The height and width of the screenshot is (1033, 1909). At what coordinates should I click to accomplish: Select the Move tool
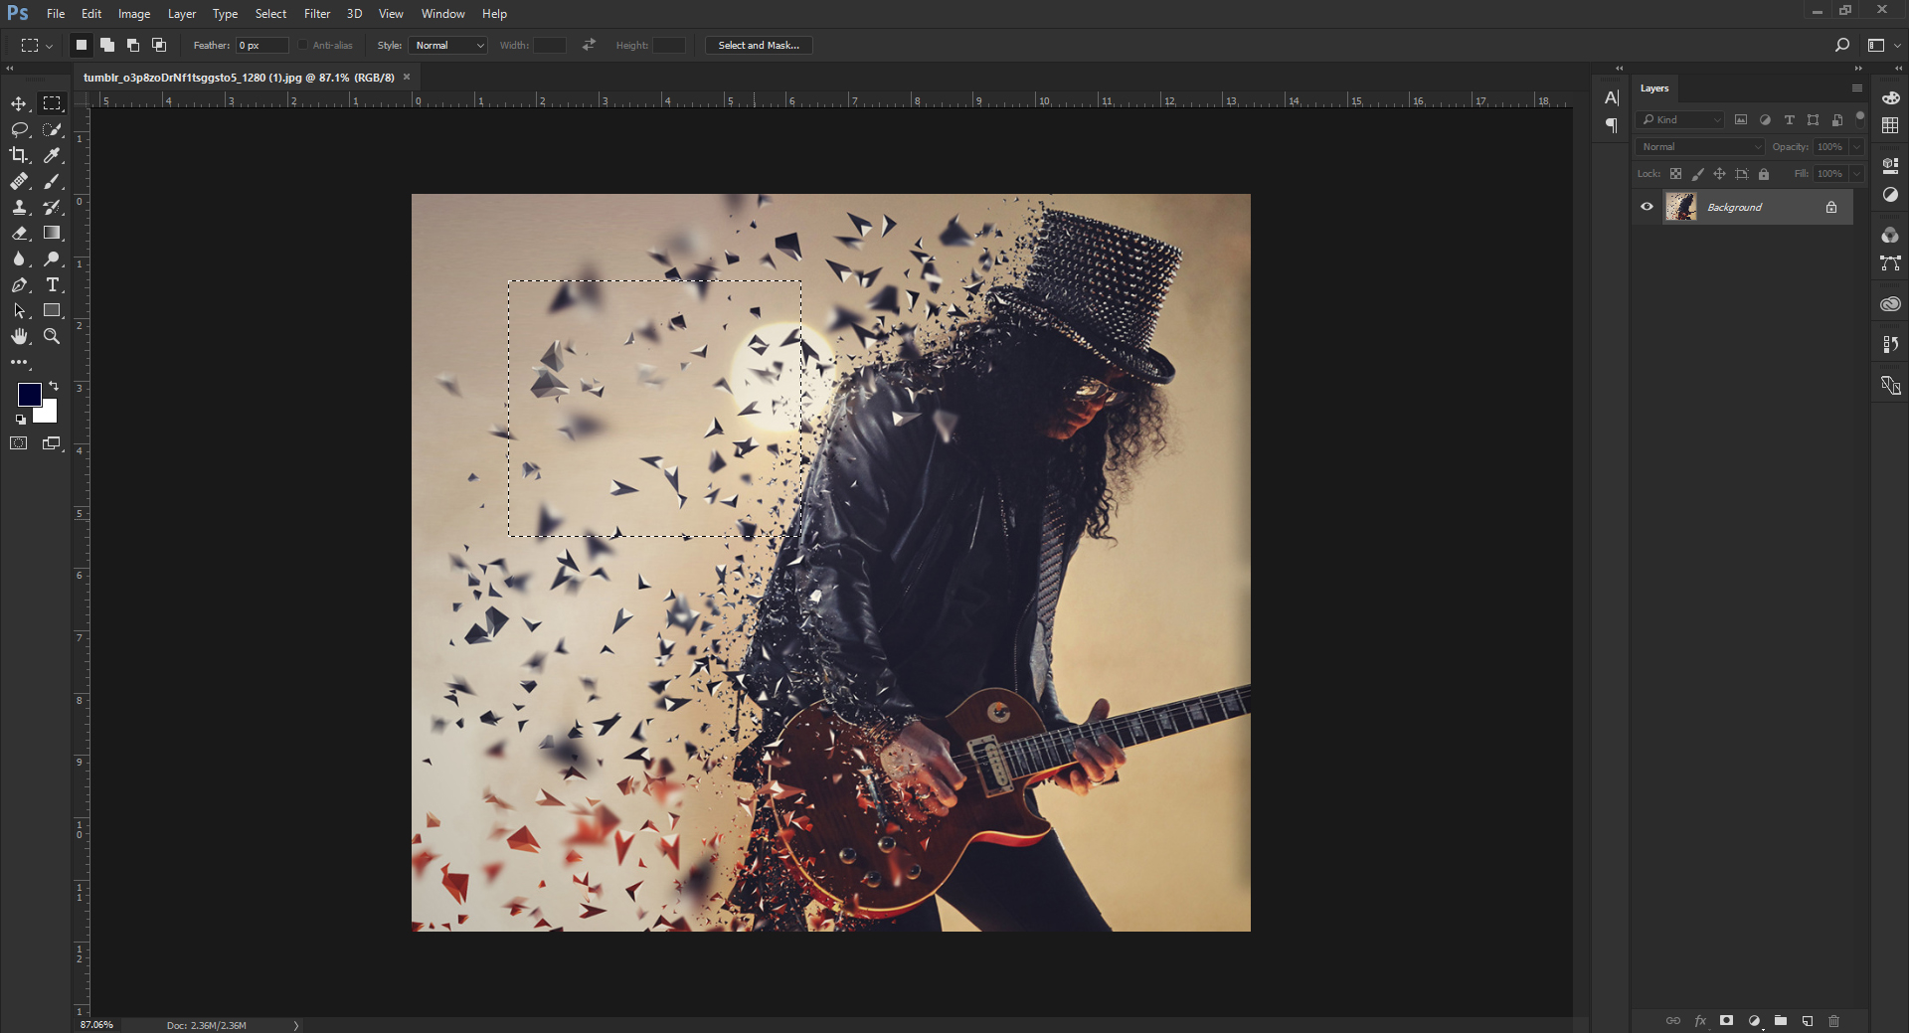point(19,103)
